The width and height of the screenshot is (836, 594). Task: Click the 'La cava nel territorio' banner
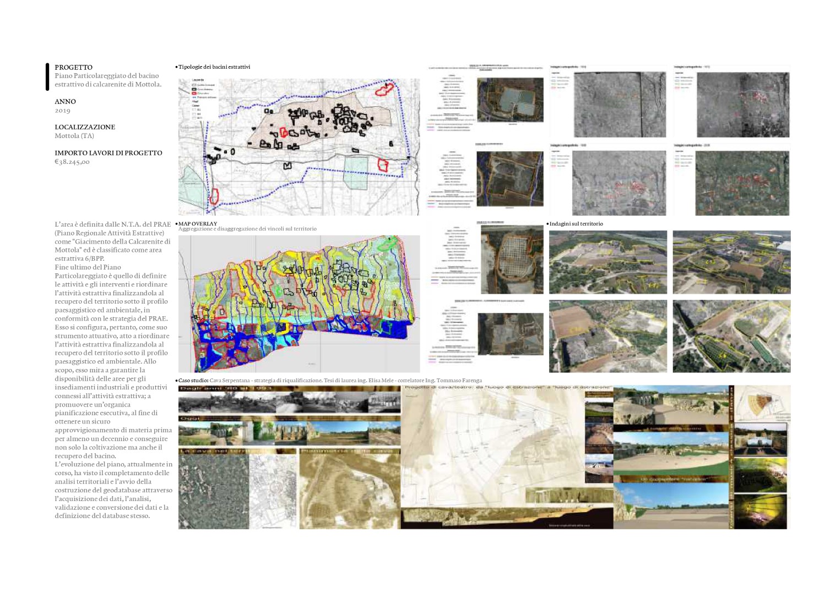click(237, 451)
